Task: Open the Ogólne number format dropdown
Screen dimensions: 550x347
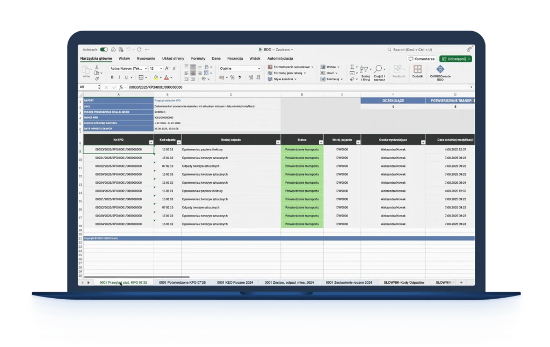Action: [259, 69]
